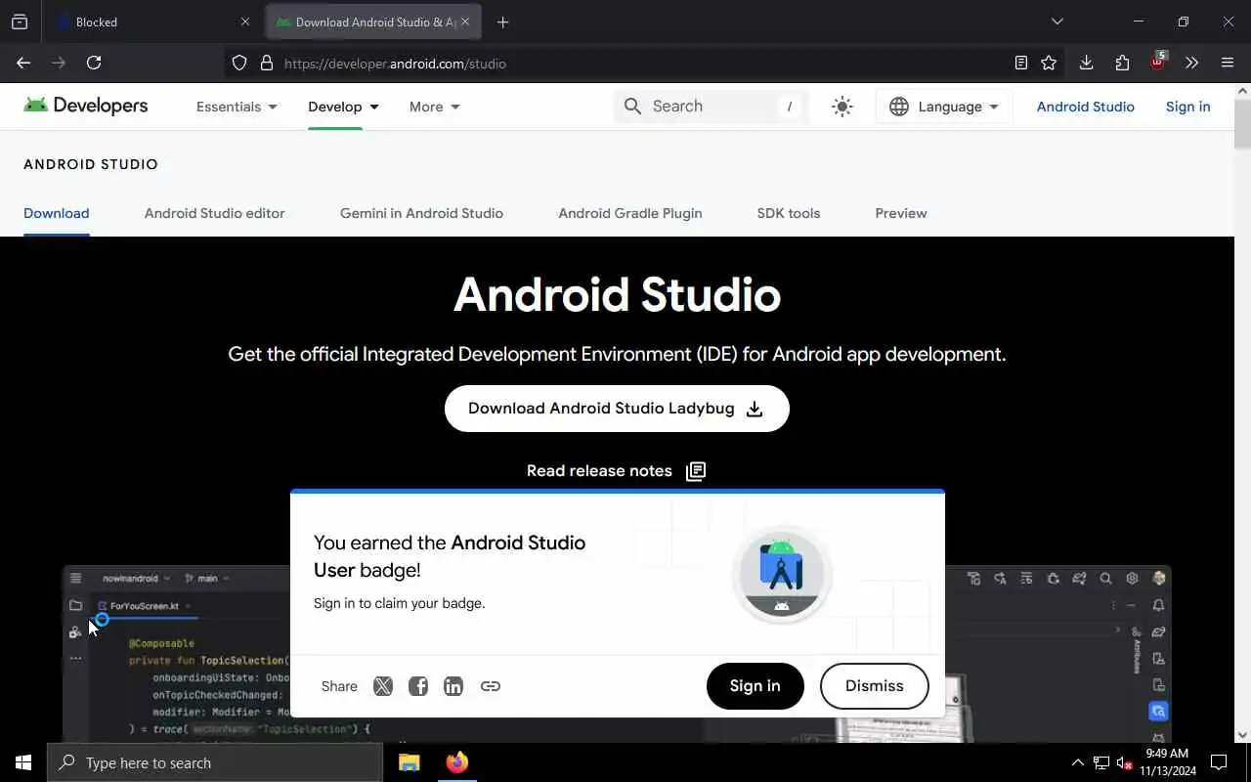
Task: Open File Explorer from the taskbar
Action: (410, 762)
